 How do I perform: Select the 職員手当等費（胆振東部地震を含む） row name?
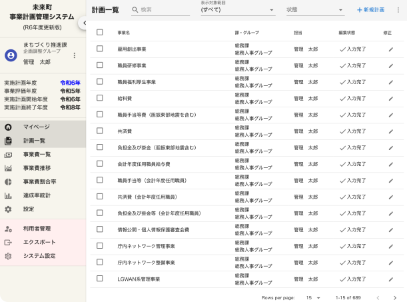pyautogui.click(x=157, y=115)
